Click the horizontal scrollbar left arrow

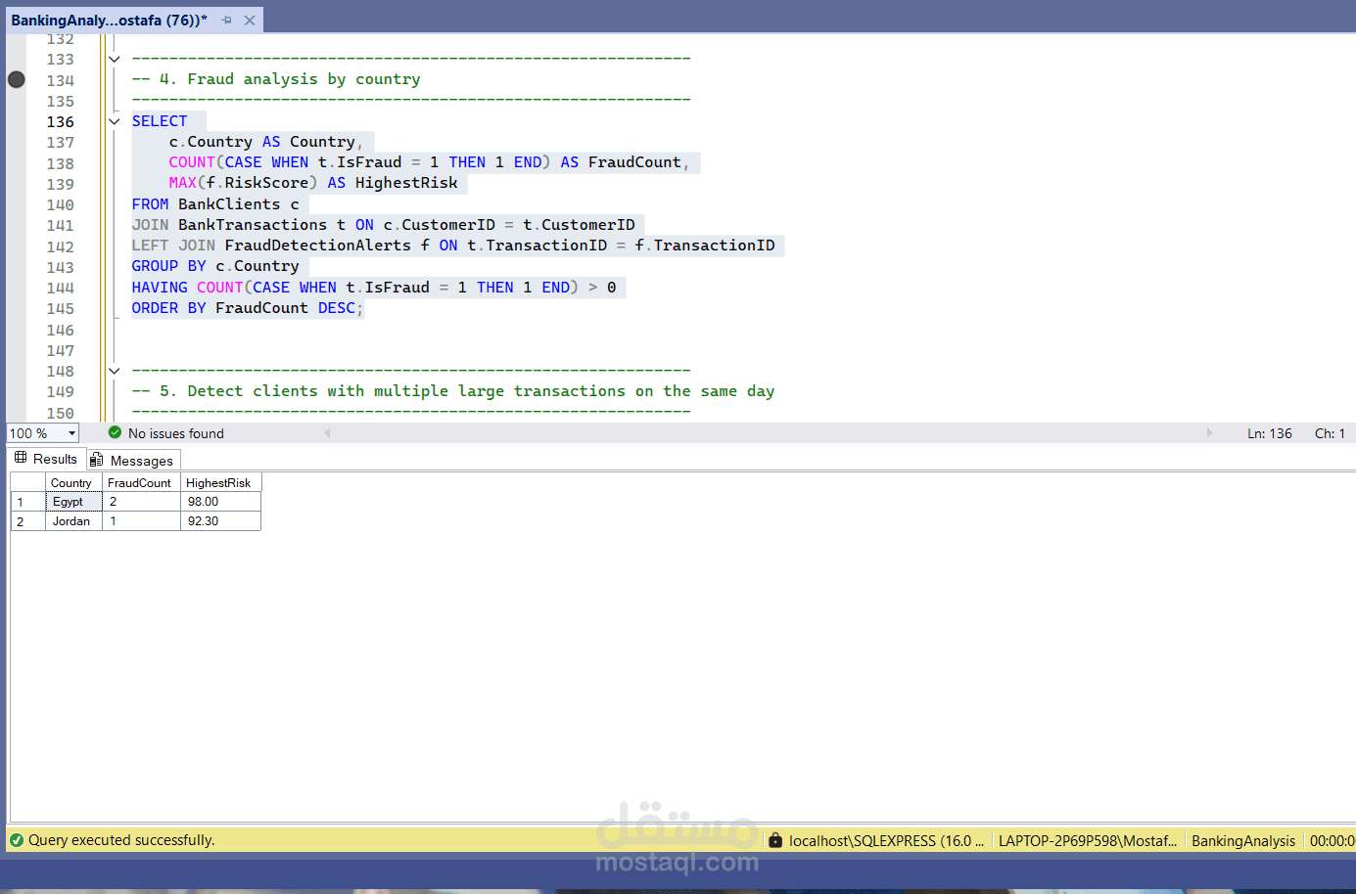pyautogui.click(x=327, y=432)
